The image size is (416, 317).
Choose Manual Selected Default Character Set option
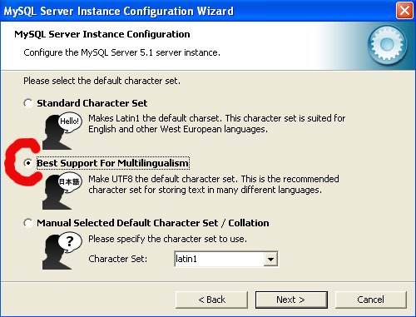(x=28, y=223)
